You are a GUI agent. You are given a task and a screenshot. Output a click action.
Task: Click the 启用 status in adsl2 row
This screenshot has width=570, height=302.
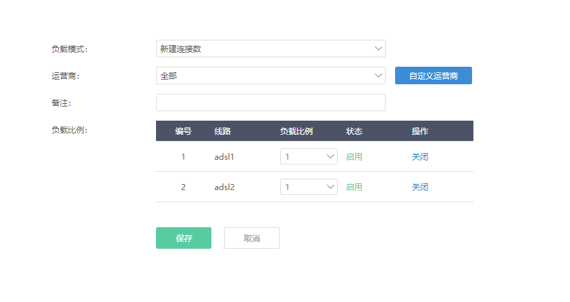point(354,187)
